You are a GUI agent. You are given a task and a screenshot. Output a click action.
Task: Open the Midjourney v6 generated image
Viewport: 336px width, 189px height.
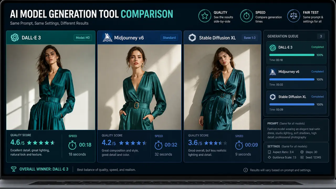(x=139, y=87)
